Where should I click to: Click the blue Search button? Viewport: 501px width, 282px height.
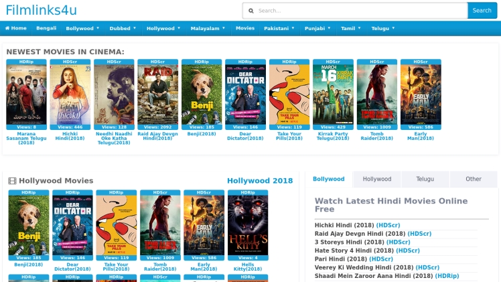coord(482,11)
